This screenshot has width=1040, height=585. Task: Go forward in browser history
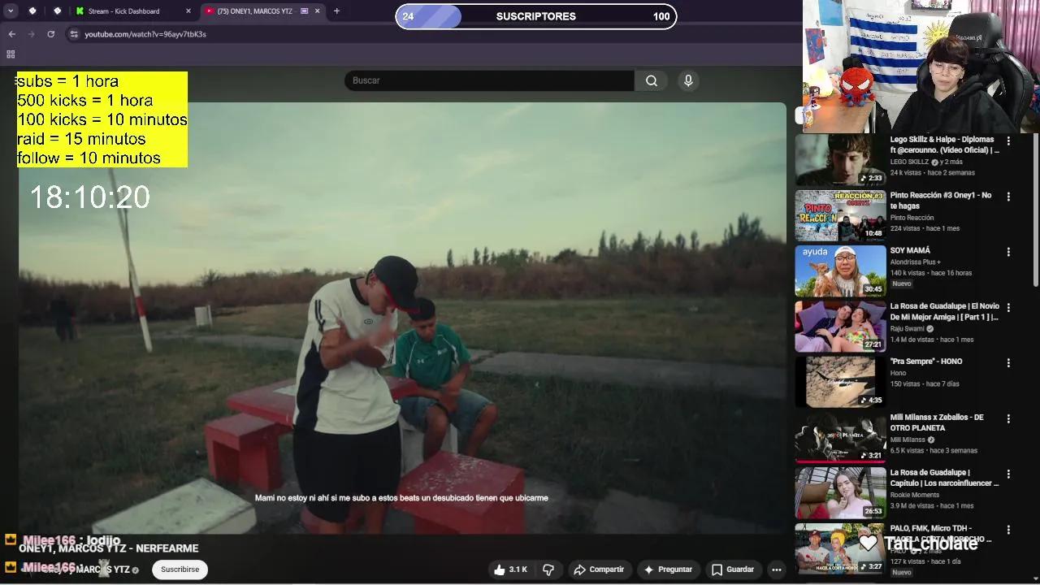(32, 34)
